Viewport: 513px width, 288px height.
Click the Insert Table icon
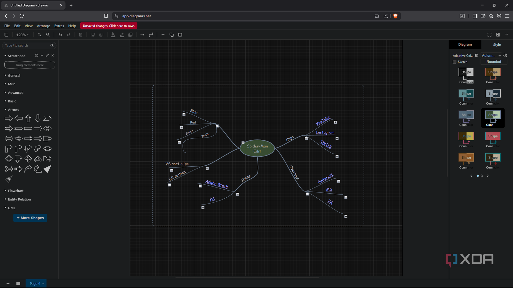pos(180,34)
